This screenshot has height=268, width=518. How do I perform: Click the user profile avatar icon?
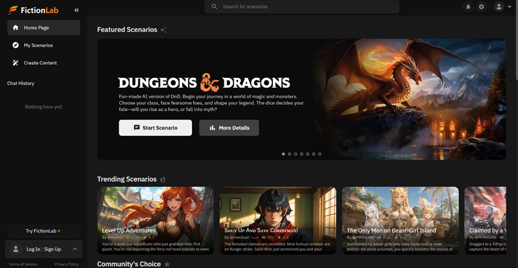[x=499, y=7]
